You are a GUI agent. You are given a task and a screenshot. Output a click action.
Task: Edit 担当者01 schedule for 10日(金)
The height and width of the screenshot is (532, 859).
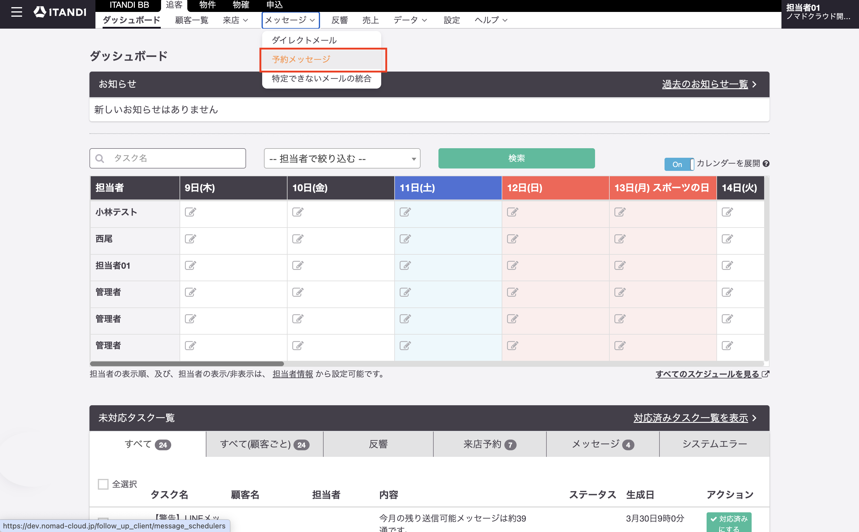pyautogui.click(x=298, y=266)
